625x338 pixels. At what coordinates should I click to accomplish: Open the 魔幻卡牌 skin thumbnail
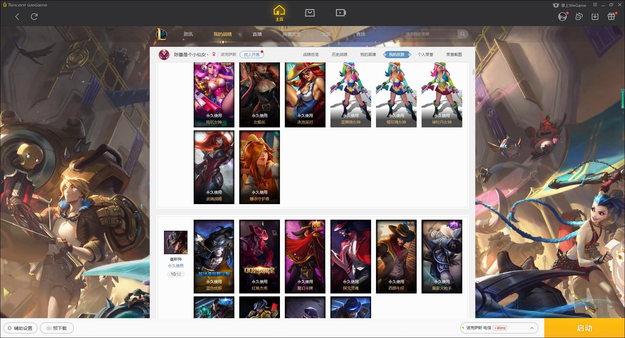tap(305, 257)
